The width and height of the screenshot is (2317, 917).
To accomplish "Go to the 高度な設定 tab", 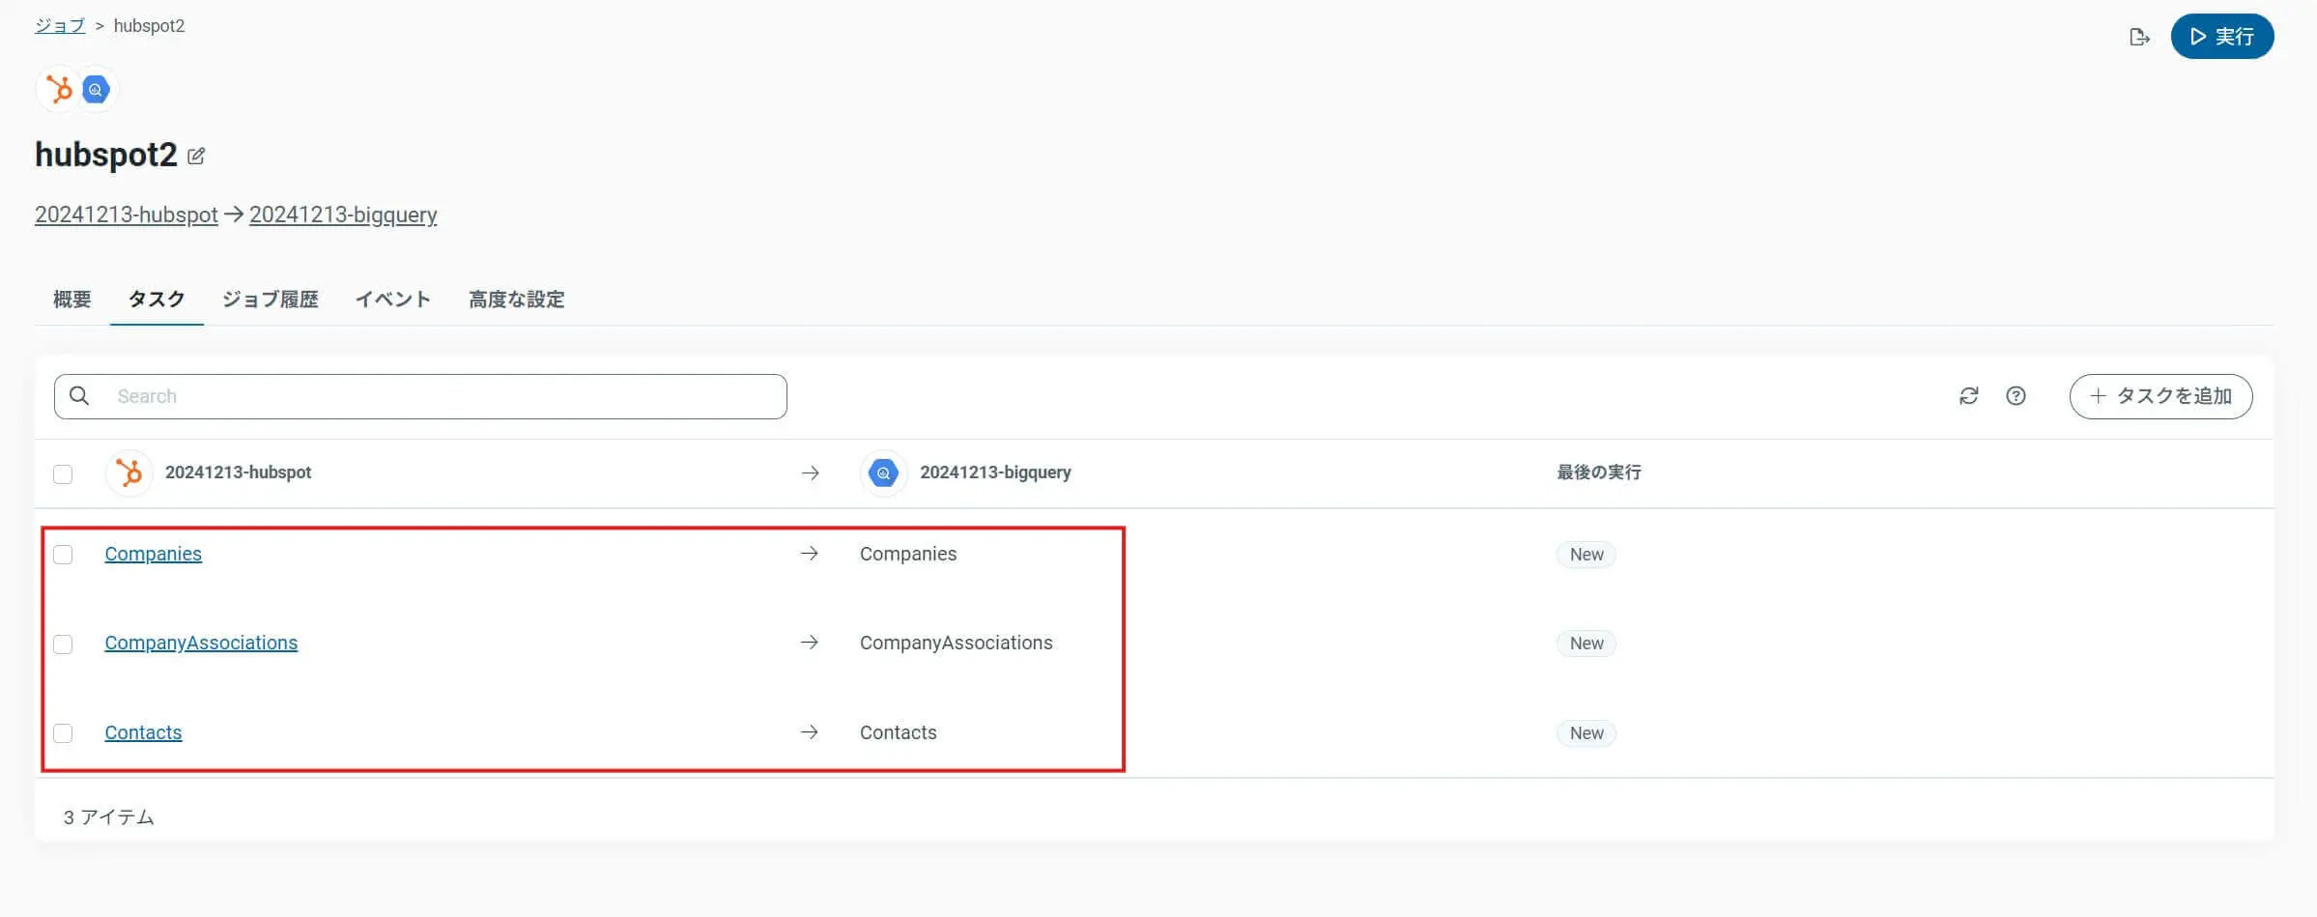I will tap(517, 300).
